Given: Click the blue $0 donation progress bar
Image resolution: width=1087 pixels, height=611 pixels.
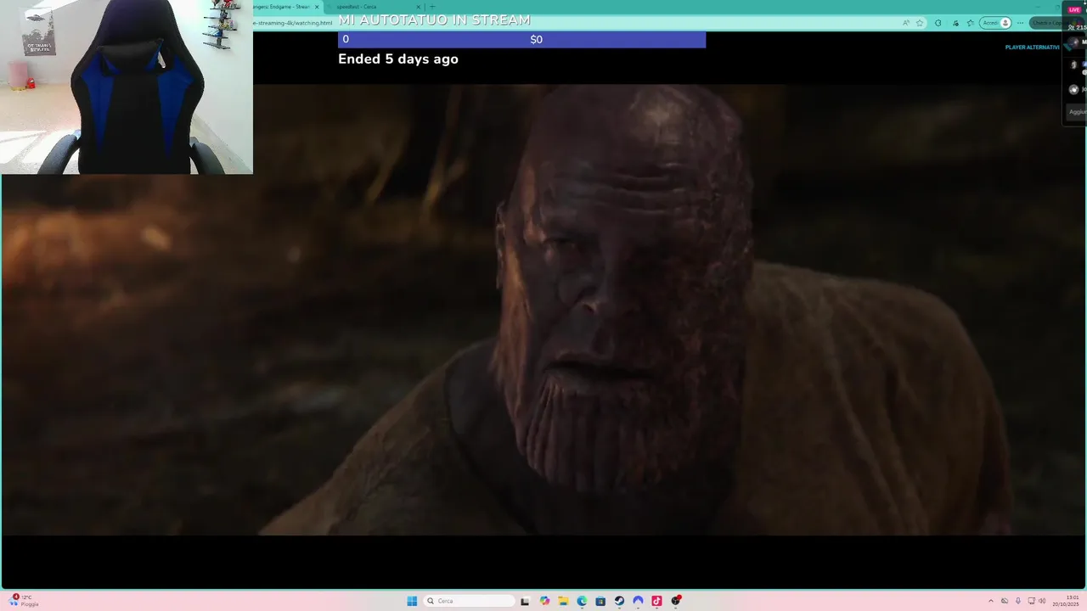Looking at the screenshot, I should point(521,39).
